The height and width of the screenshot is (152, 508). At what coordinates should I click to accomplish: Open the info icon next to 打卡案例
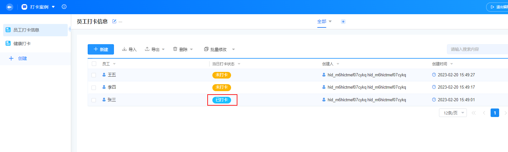pyautogui.click(x=64, y=7)
